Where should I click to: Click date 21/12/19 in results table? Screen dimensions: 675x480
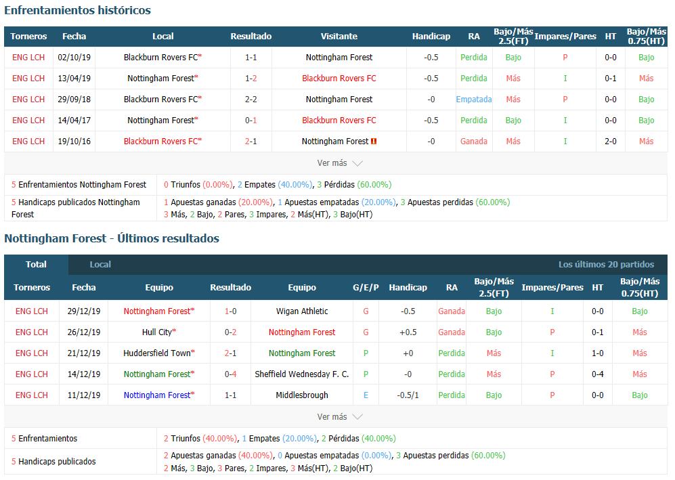click(83, 353)
